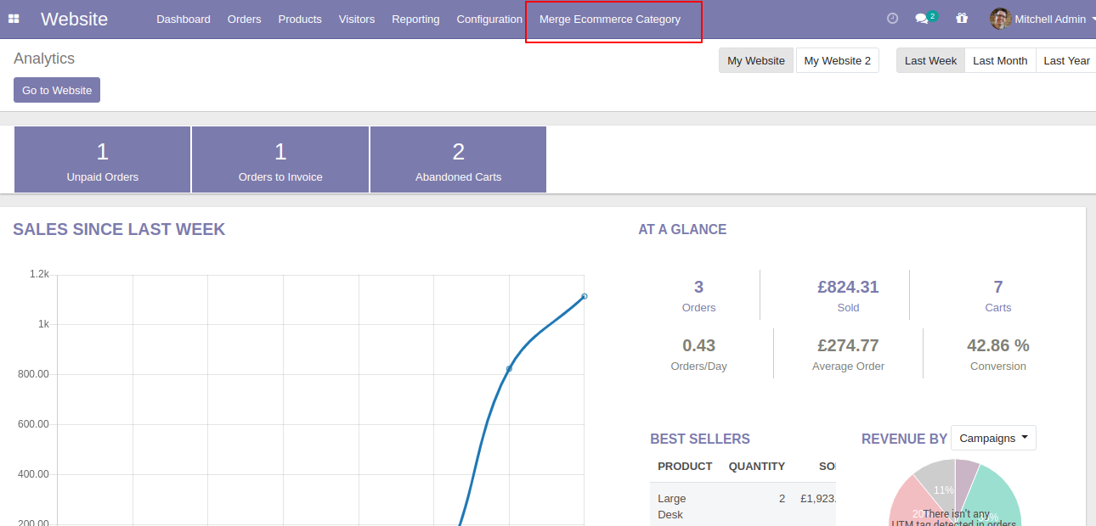
Task: Click the Analytics page title
Action: click(x=44, y=59)
